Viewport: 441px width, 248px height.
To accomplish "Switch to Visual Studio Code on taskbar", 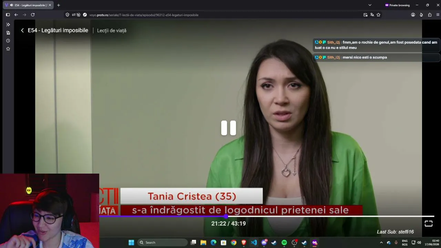I will pos(254,242).
